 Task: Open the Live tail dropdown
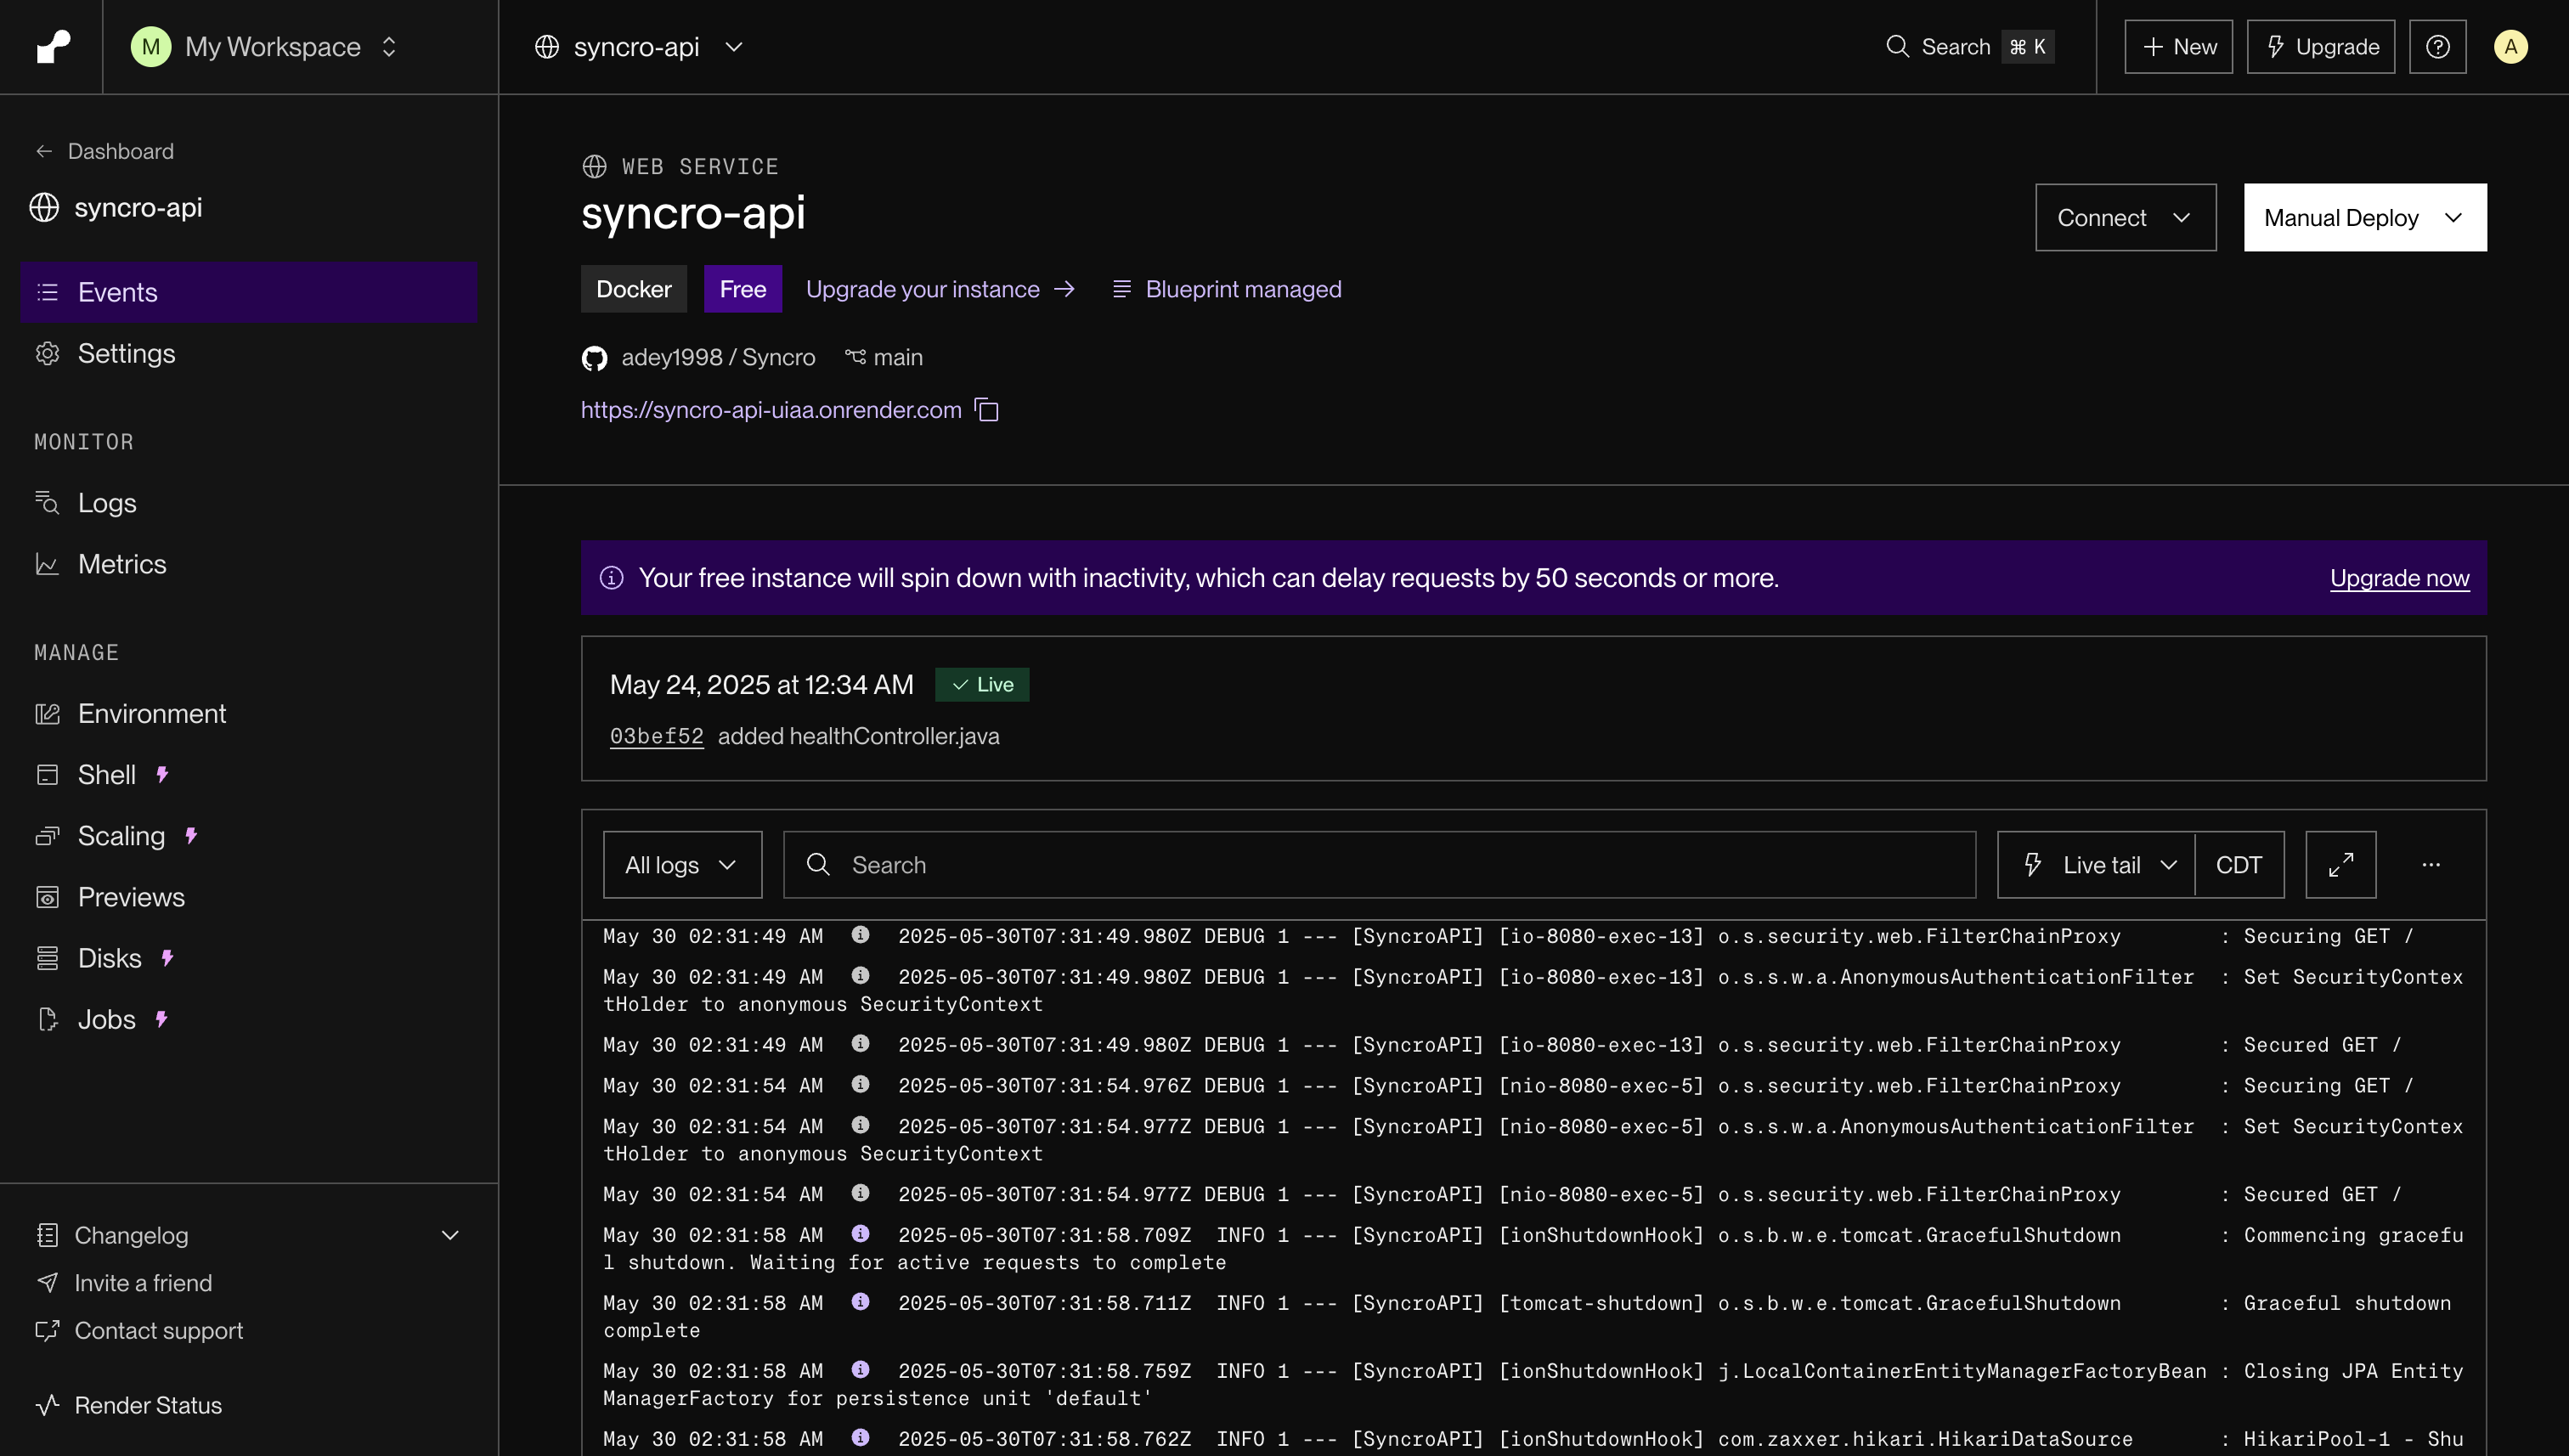pos(2095,865)
